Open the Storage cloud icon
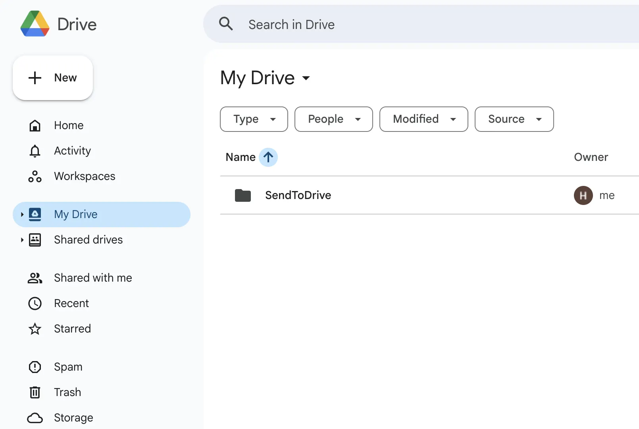 (35, 417)
